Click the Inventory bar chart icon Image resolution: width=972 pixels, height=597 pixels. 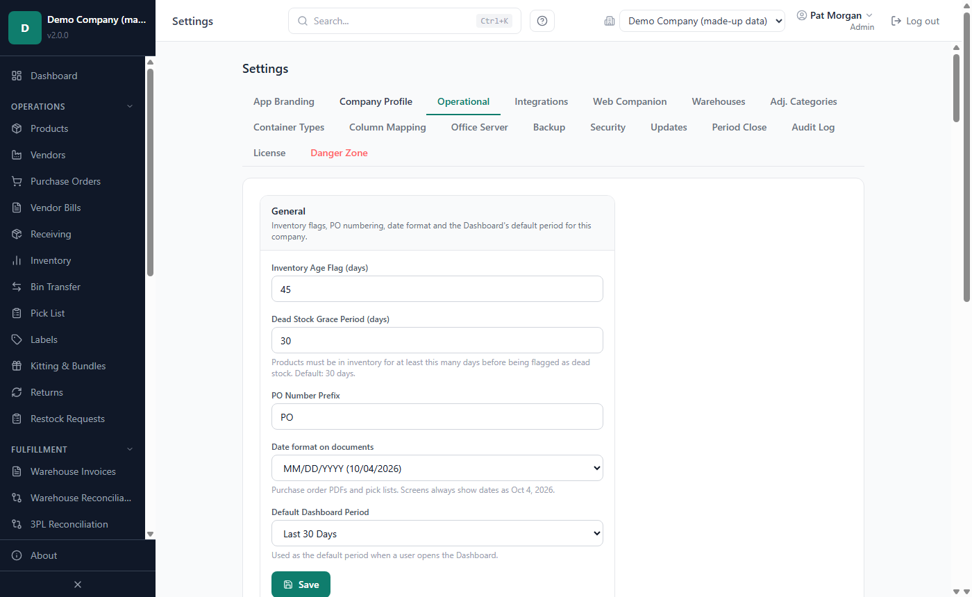(17, 260)
